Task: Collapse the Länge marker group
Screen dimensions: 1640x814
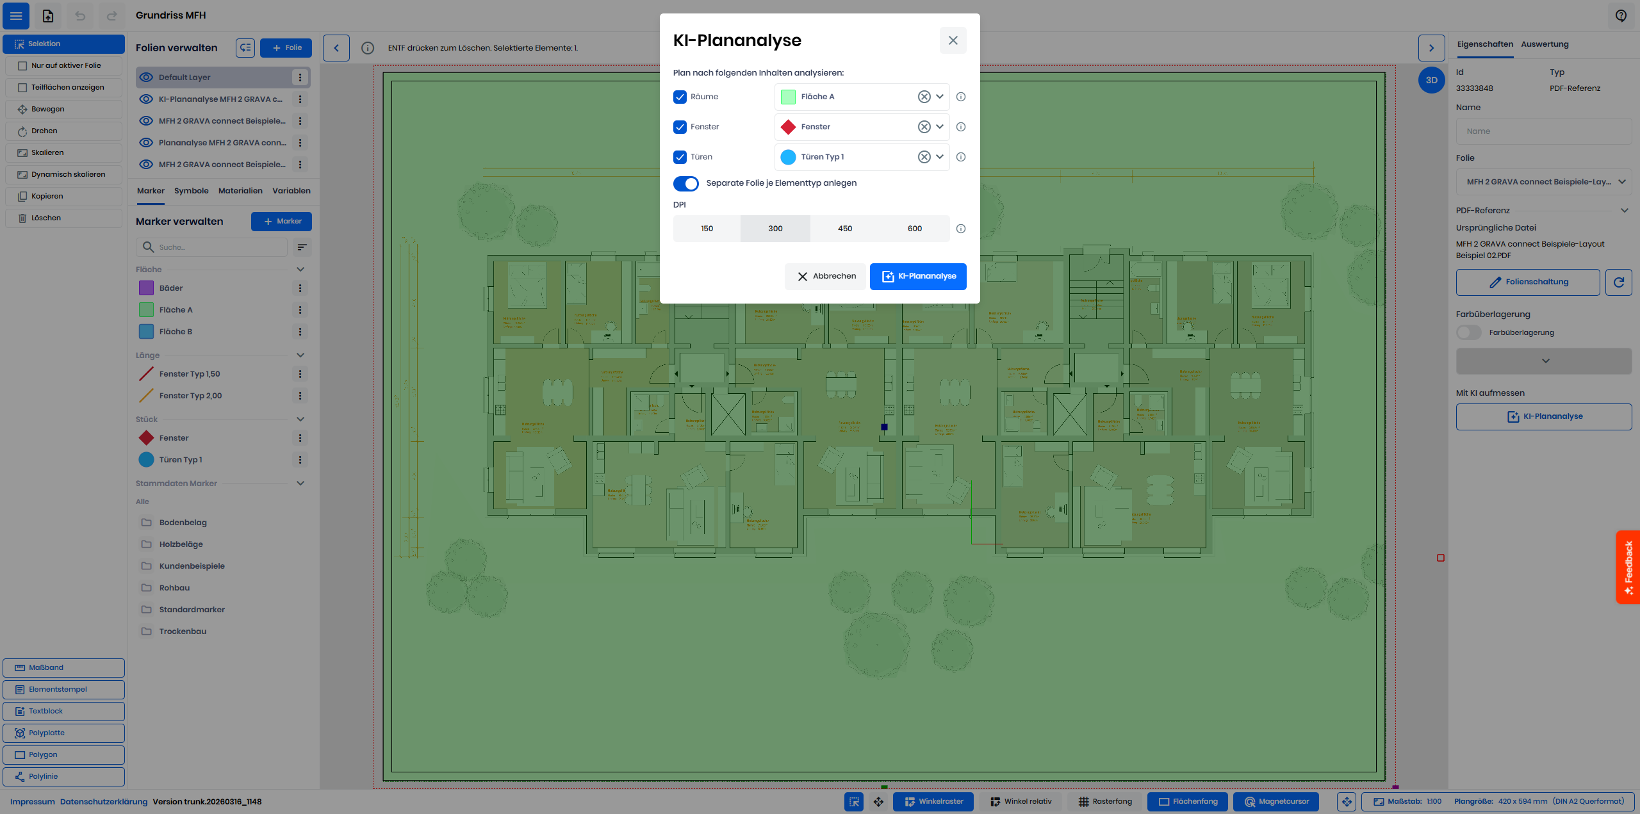Action: [x=300, y=355]
